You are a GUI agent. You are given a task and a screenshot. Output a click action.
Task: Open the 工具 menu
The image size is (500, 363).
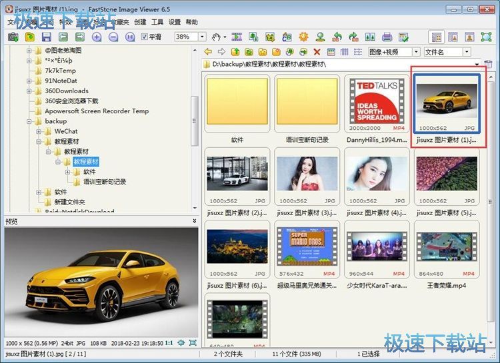(x=157, y=22)
